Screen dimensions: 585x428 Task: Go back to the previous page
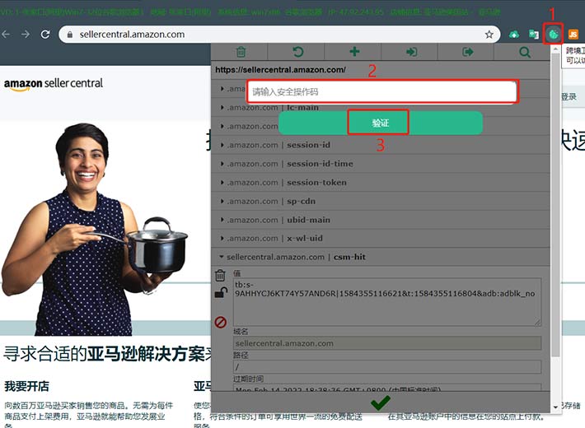click(x=6, y=35)
